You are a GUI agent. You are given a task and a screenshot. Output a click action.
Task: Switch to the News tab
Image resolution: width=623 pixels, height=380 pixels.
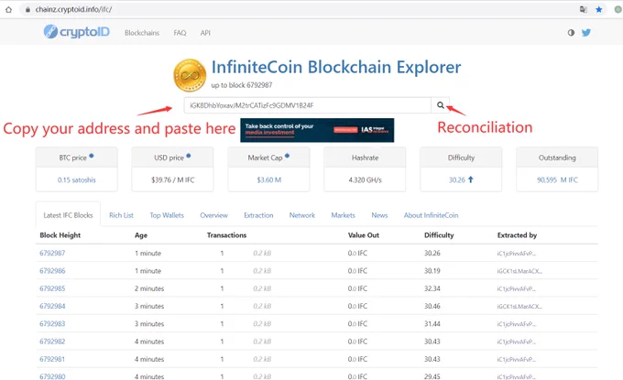tap(379, 215)
